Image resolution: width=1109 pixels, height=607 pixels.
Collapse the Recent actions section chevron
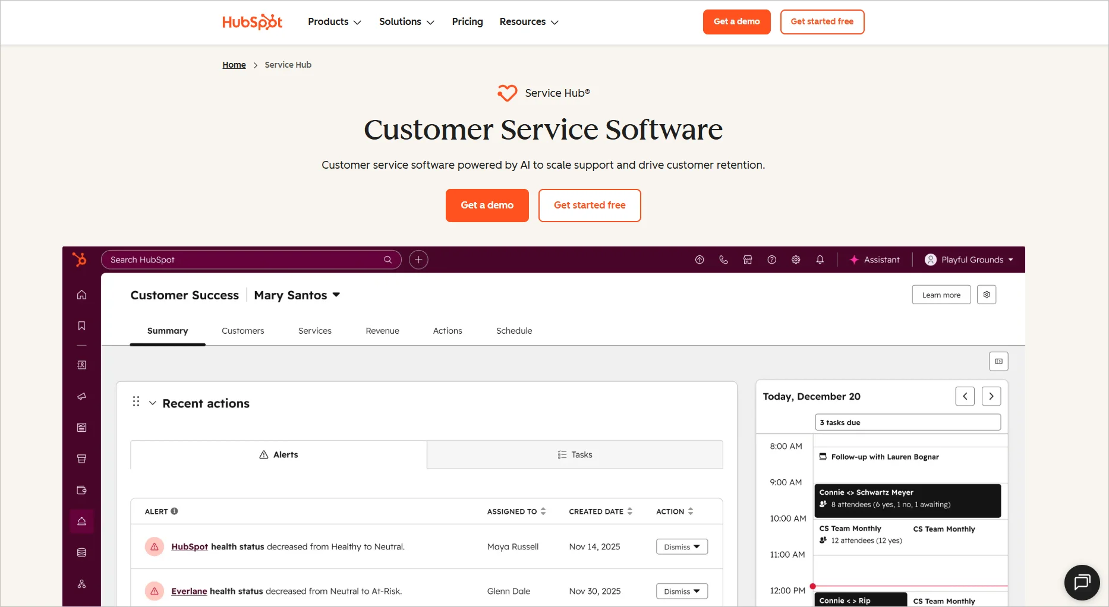153,403
